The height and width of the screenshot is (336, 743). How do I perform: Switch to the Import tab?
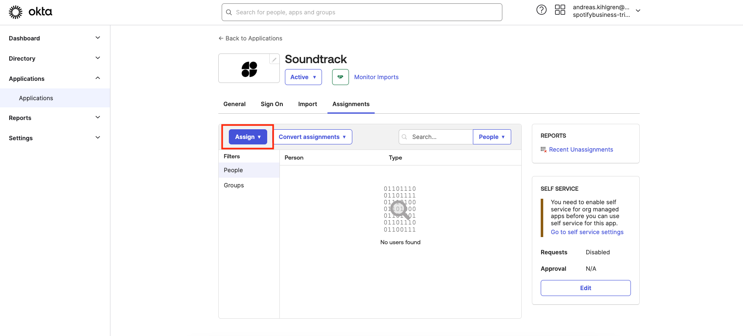pos(308,104)
